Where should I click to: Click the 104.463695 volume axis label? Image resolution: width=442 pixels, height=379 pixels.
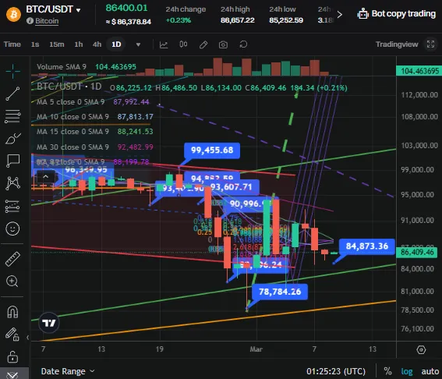pos(419,70)
